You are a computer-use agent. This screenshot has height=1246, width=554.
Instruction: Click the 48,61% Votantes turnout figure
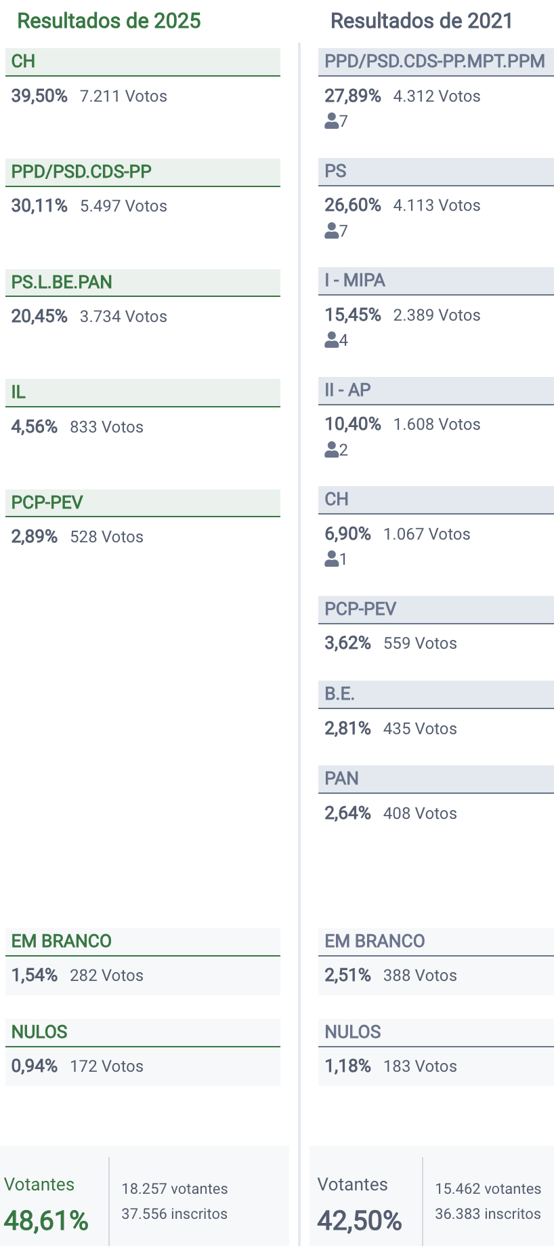tap(46, 1221)
